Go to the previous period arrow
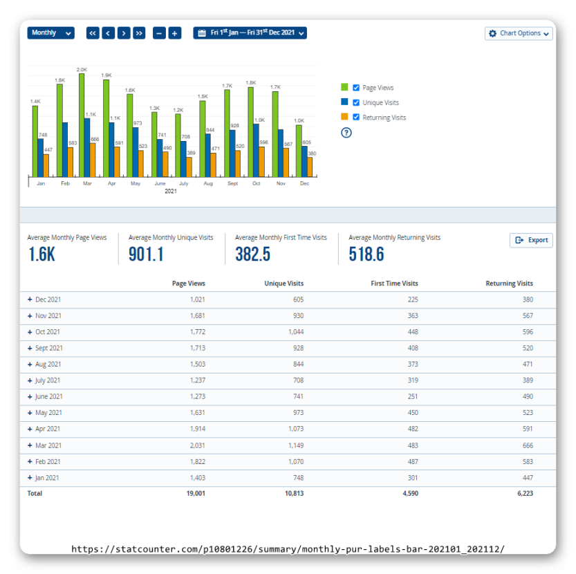The height and width of the screenshot is (574, 576). coord(109,33)
